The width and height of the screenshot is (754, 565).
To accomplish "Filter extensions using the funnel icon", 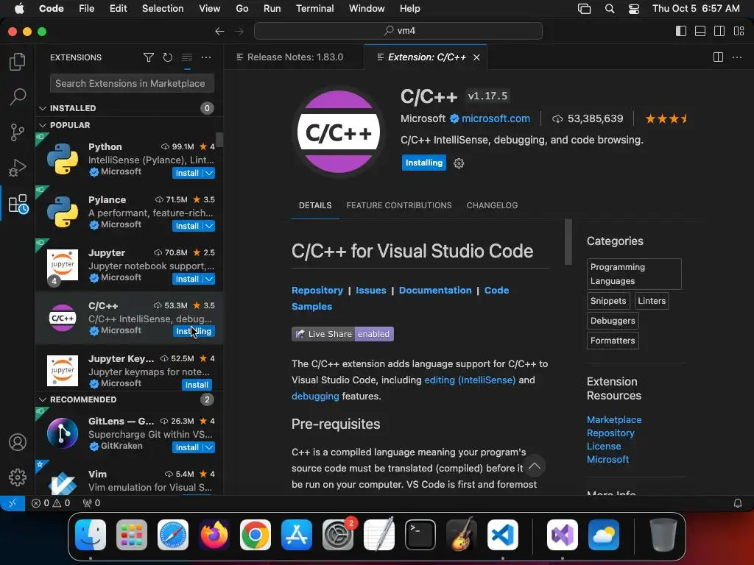I will click(x=149, y=57).
